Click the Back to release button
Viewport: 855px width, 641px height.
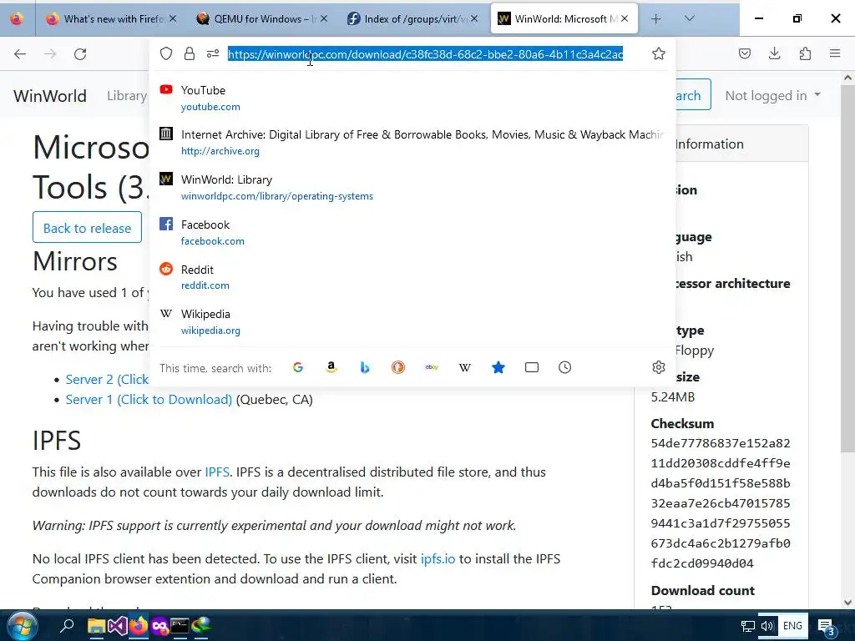(87, 227)
